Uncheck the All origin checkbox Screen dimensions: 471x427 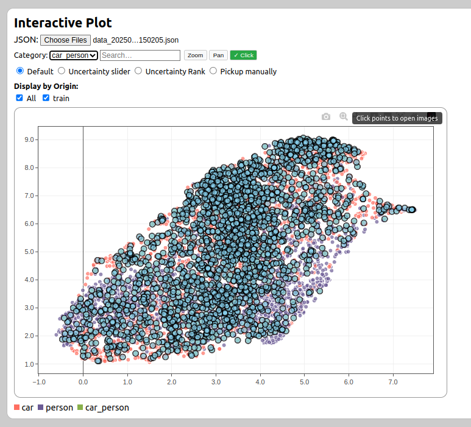pos(19,97)
